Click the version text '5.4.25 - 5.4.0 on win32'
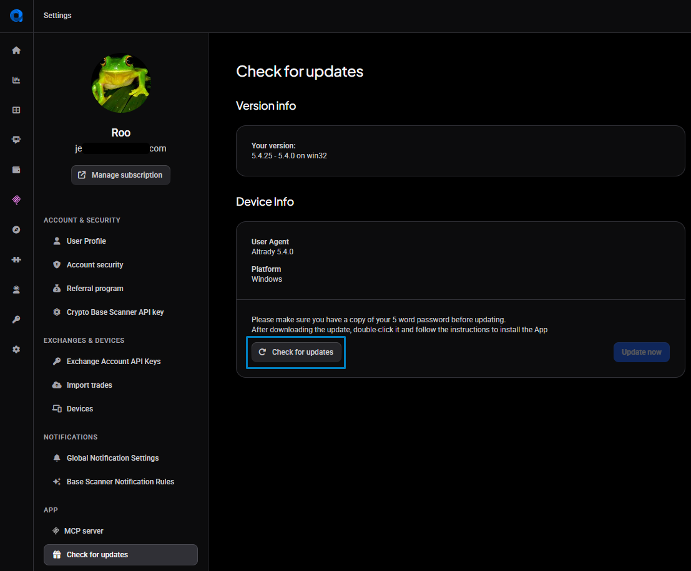691x571 pixels. pos(289,156)
